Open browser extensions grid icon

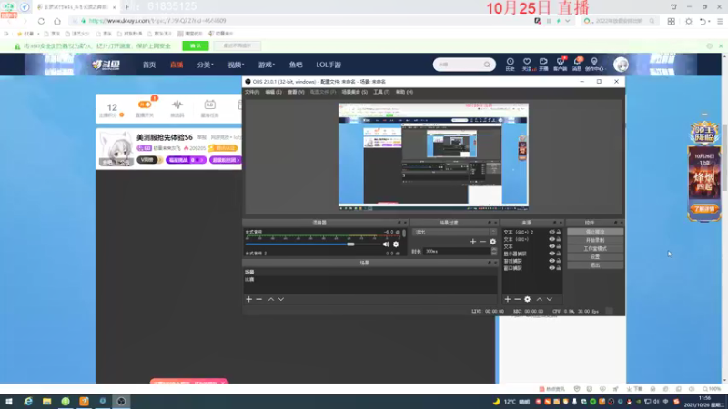672,21
